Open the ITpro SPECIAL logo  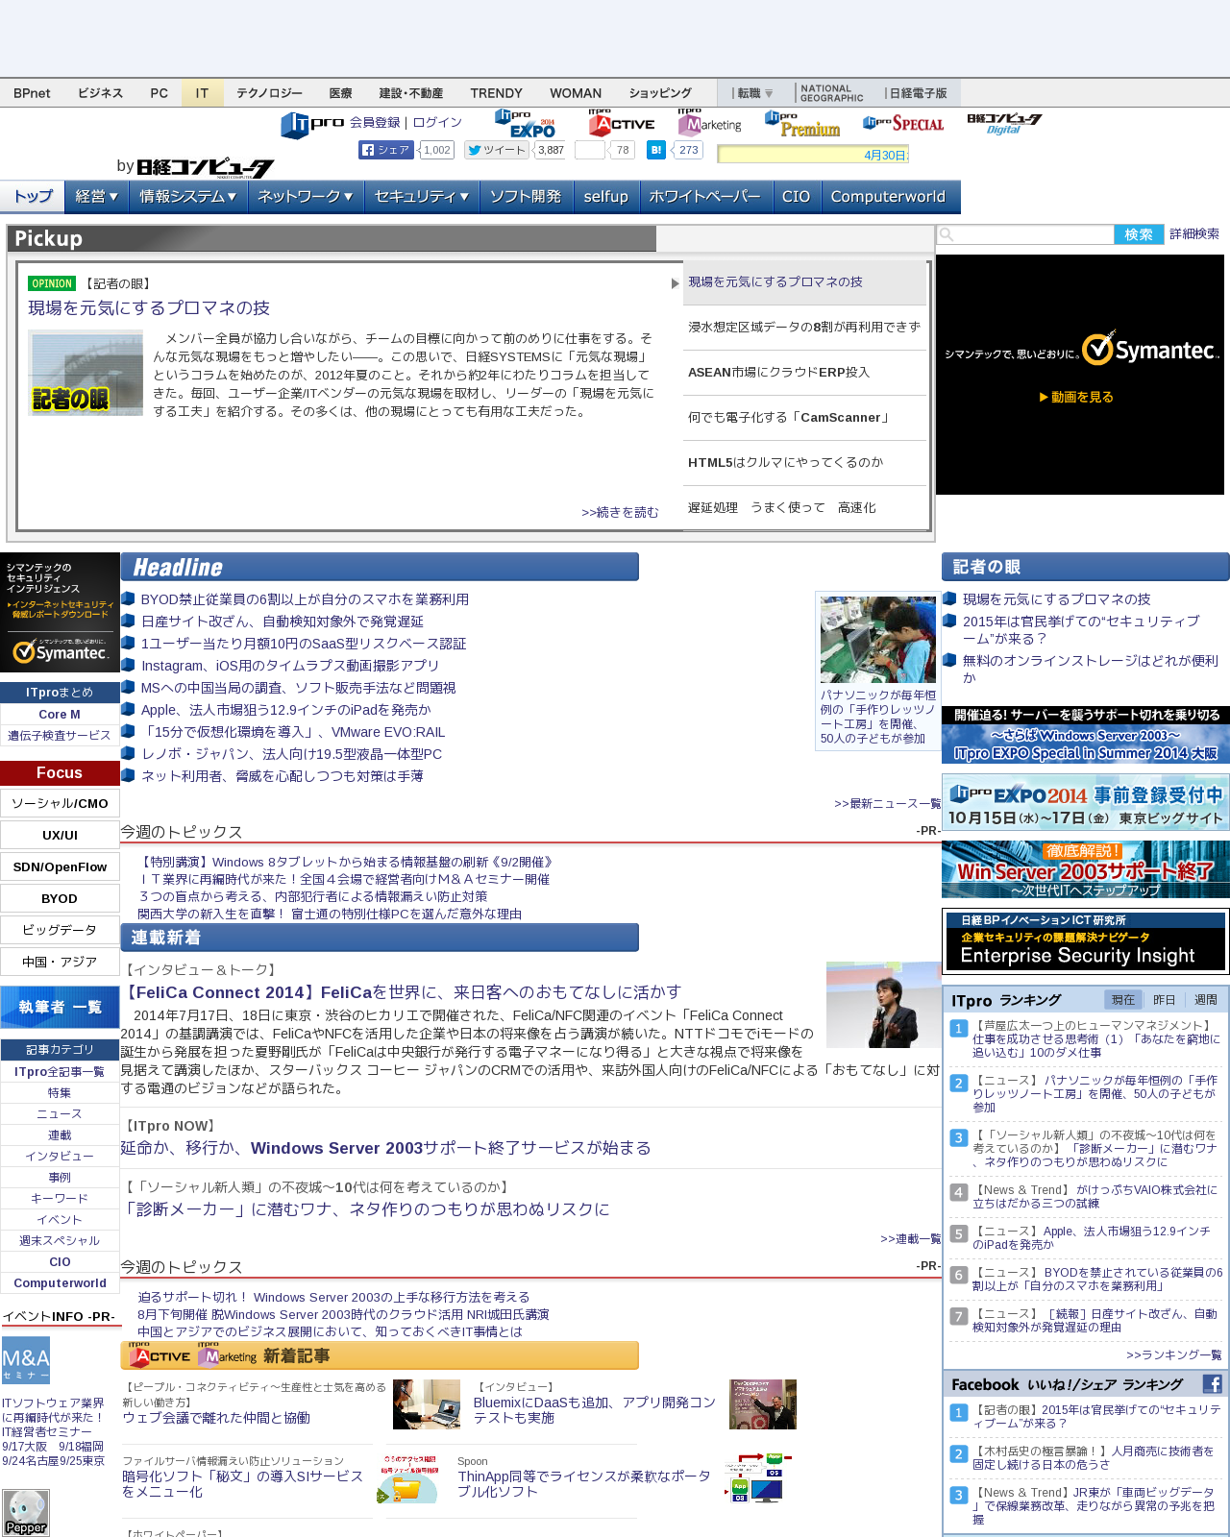(903, 123)
